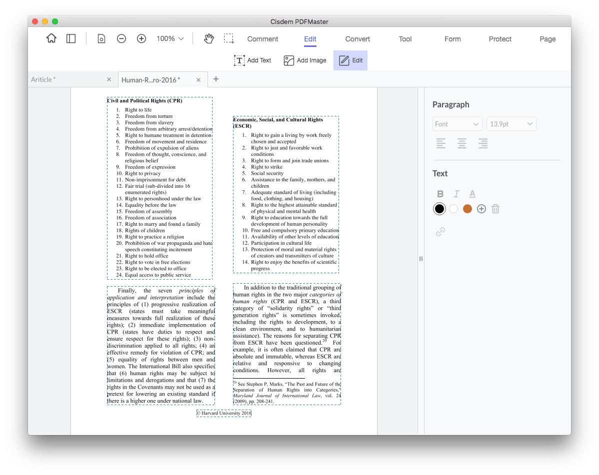Activate the rectangular selection tool
The height and width of the screenshot is (475, 599).
pos(228,39)
